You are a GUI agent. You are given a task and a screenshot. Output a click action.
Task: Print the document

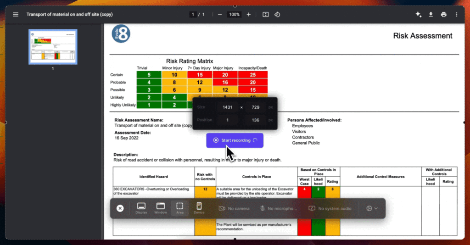pyautogui.click(x=444, y=14)
